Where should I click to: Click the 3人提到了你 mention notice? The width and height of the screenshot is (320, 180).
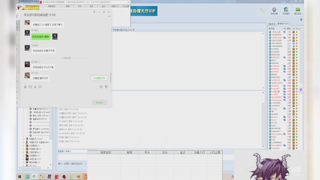tap(99, 78)
